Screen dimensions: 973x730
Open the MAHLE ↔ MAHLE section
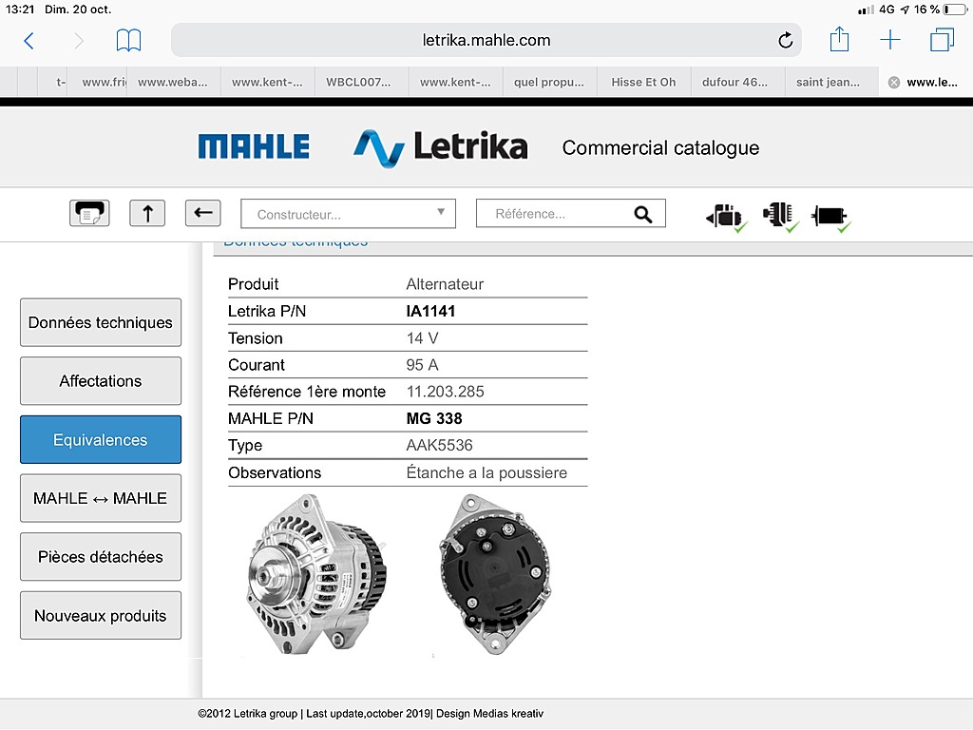101,498
